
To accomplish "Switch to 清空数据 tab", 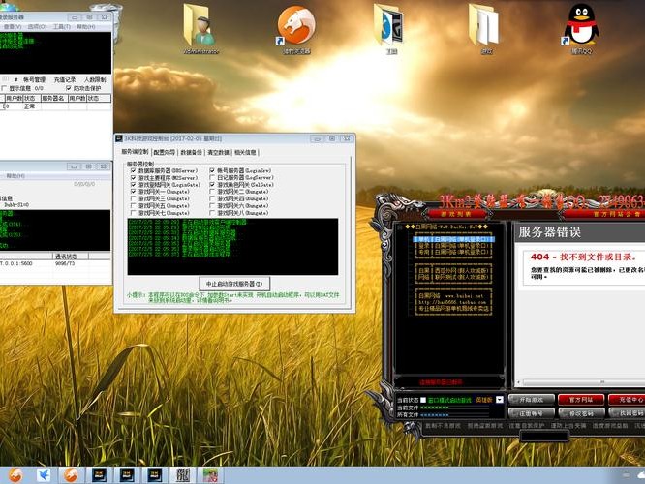I will [x=218, y=152].
